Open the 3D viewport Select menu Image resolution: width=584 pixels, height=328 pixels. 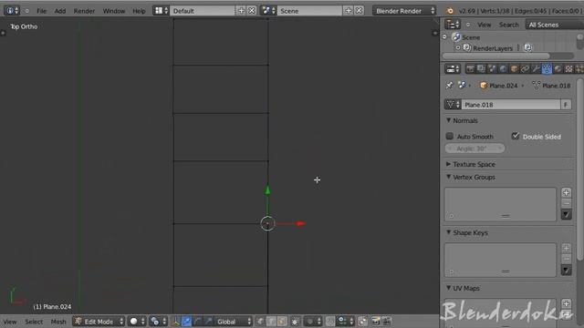[x=34, y=322]
